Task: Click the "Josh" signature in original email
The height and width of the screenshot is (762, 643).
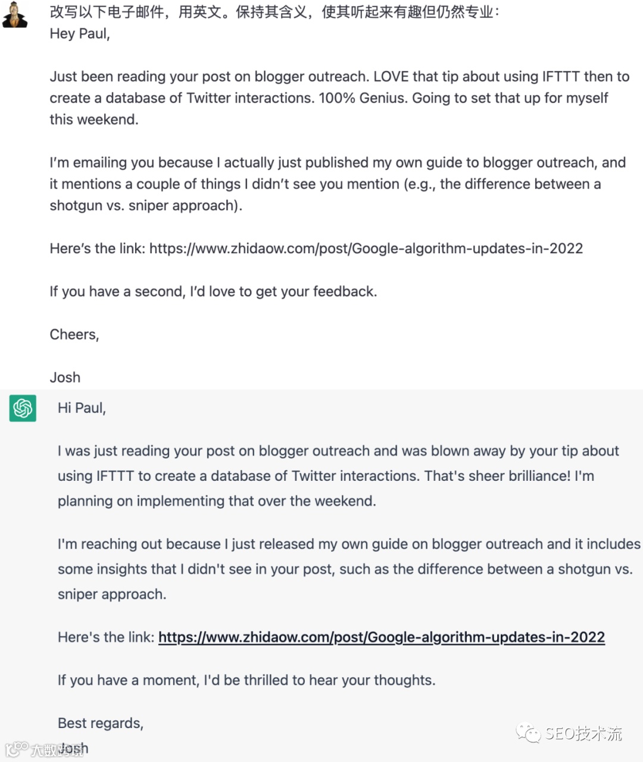Action: pyautogui.click(x=65, y=377)
